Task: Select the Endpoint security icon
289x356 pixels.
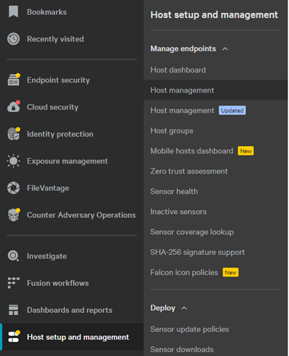Action: pyautogui.click(x=13, y=79)
